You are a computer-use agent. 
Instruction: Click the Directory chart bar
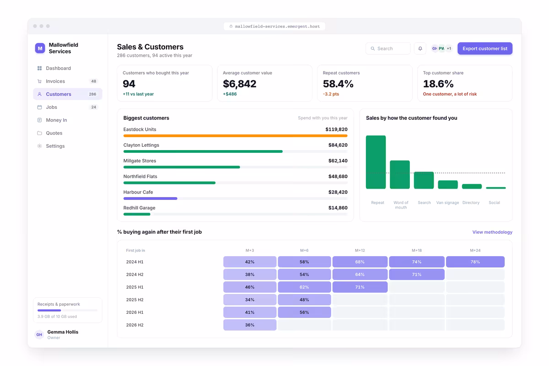point(472,187)
